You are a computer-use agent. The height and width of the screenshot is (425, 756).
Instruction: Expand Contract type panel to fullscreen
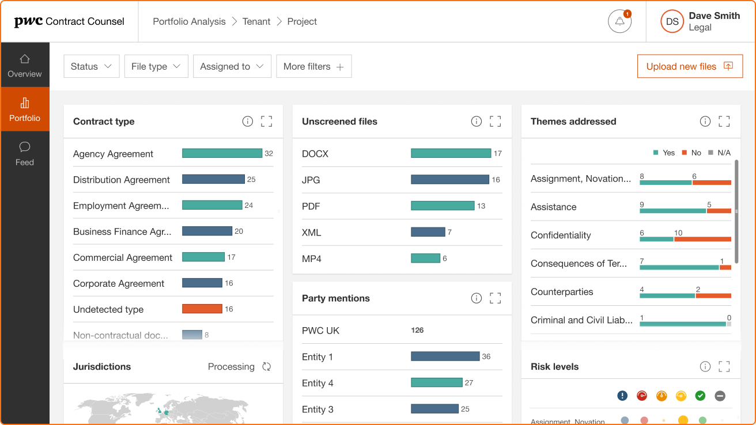point(266,122)
